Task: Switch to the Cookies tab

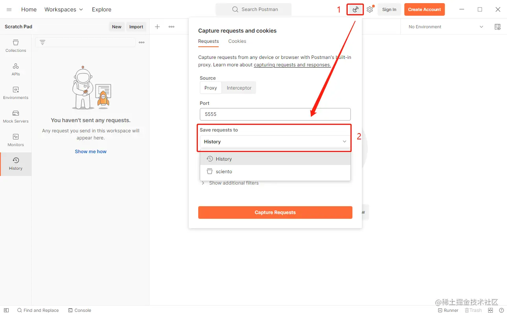Action: [237, 41]
